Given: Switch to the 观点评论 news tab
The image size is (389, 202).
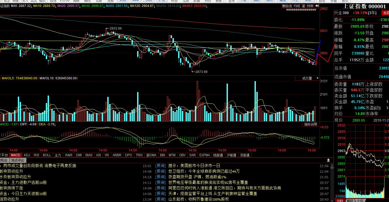Looking at the screenshot, I should pyautogui.click(x=18, y=160).
